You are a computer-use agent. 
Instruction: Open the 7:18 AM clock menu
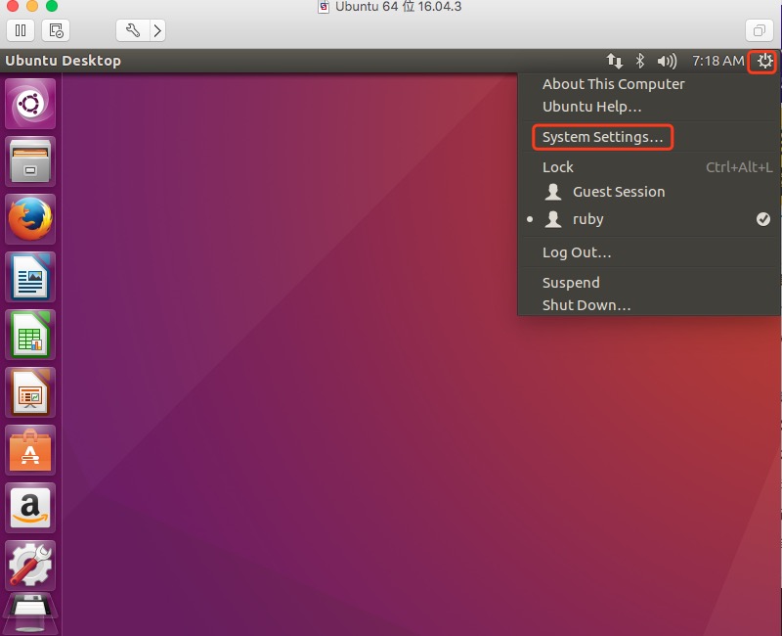[x=717, y=61]
